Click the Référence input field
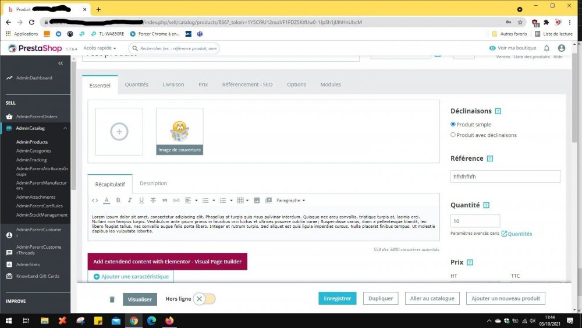This screenshot has width=582, height=328. 505,177
